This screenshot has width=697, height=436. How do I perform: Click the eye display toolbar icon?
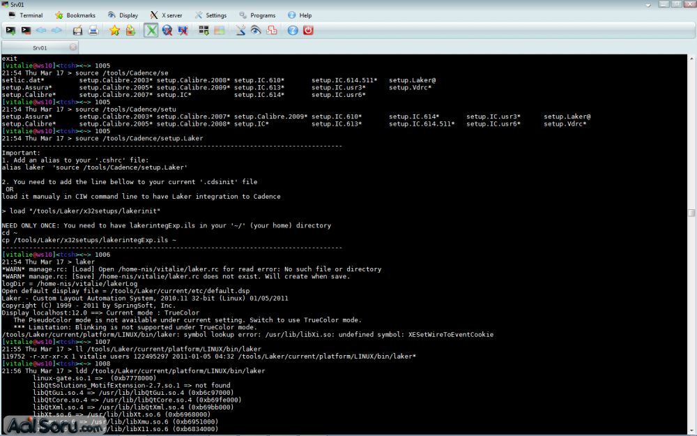(256, 30)
